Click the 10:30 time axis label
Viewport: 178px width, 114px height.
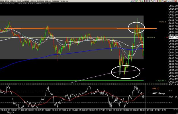[x=150, y=110]
